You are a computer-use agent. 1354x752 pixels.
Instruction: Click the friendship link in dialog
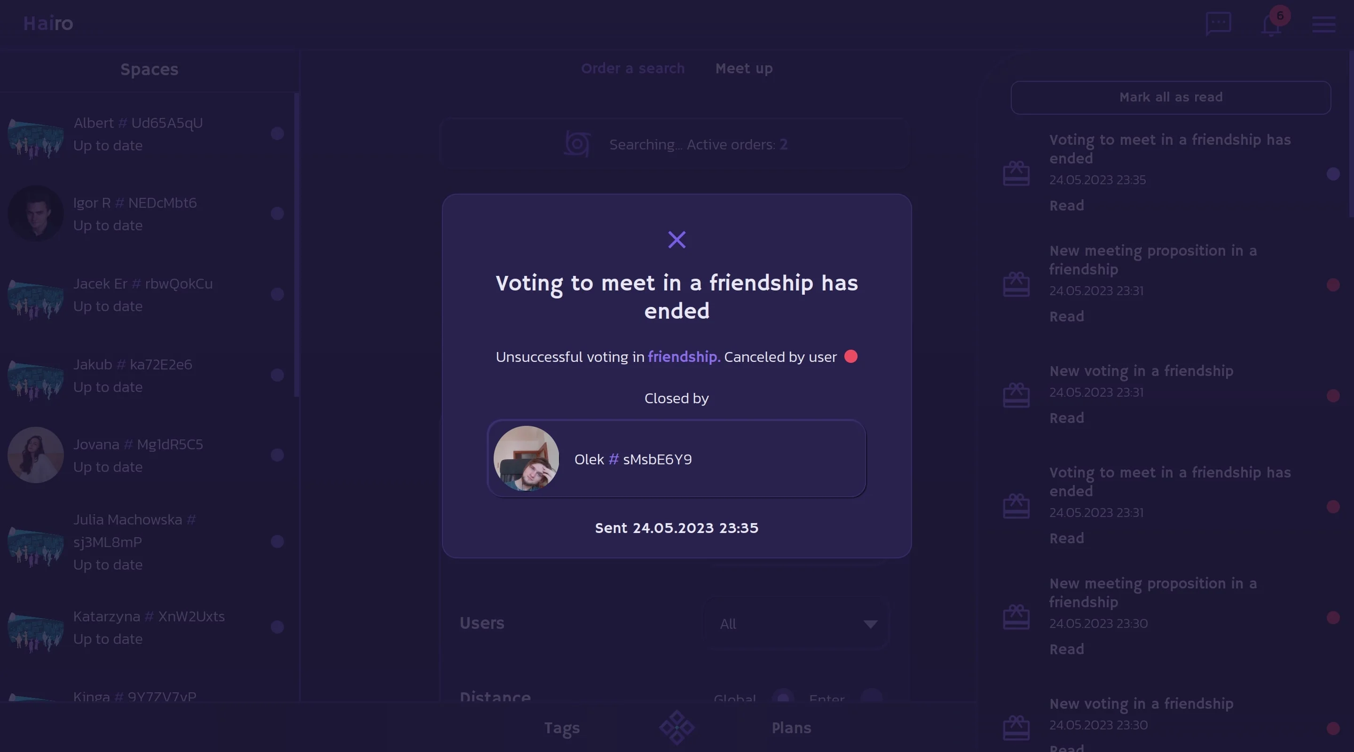(x=684, y=357)
